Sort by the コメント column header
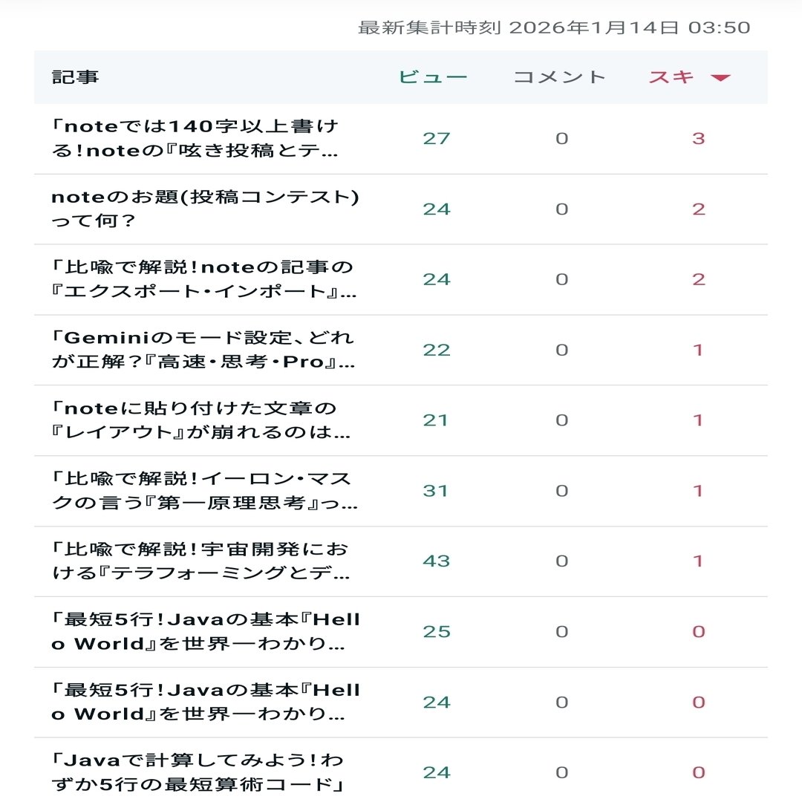Image resolution: width=802 pixels, height=802 pixels. (560, 77)
